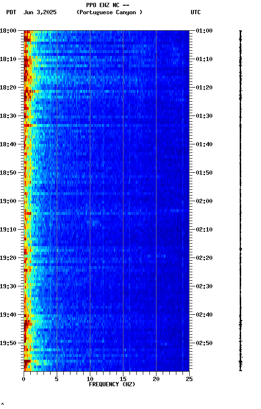This screenshot has height=409, width=261.
Task: Click the 19:30 PDT time label
Action: [8, 286]
